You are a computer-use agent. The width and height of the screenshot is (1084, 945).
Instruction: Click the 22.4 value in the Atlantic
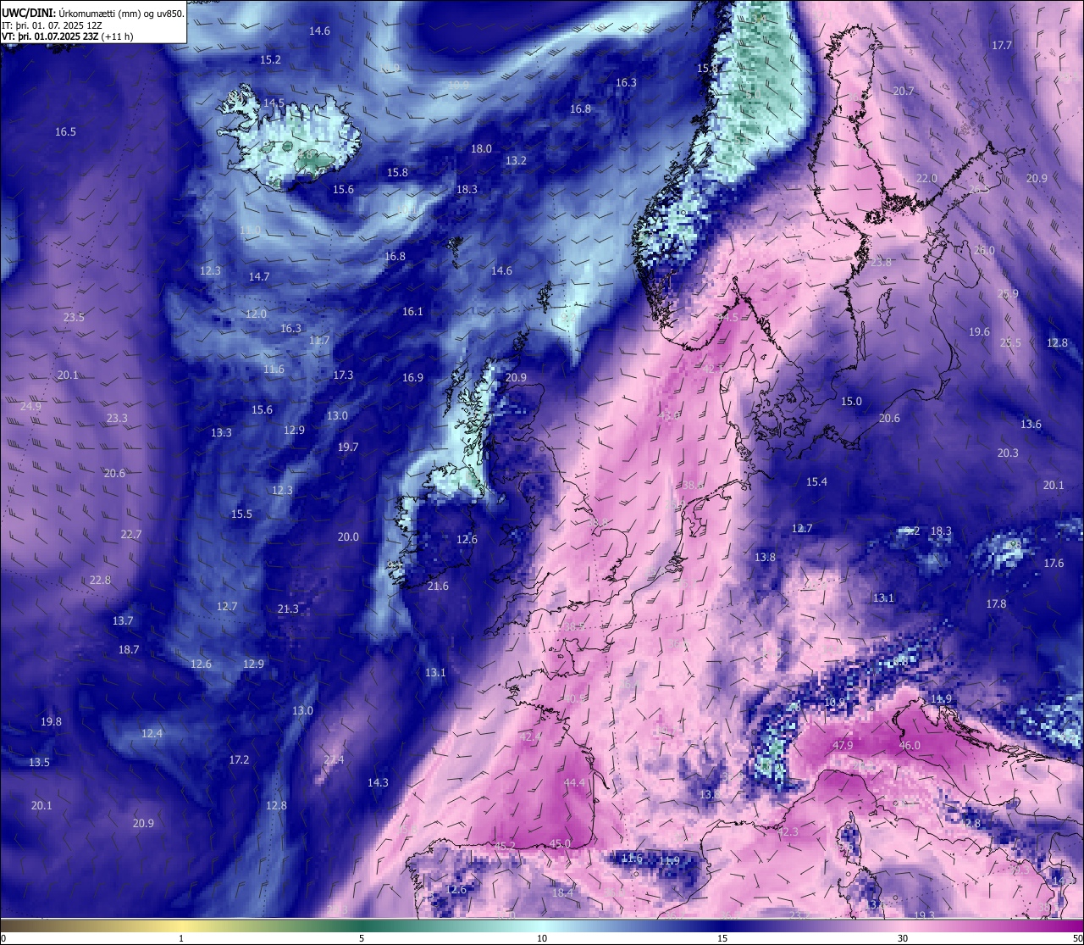coord(334,760)
